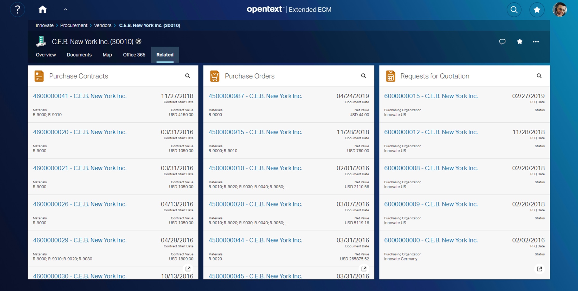This screenshot has width=578, height=291.
Task: Click workspace title C.E.B. New York Inc. (30010)
Action: (x=93, y=41)
